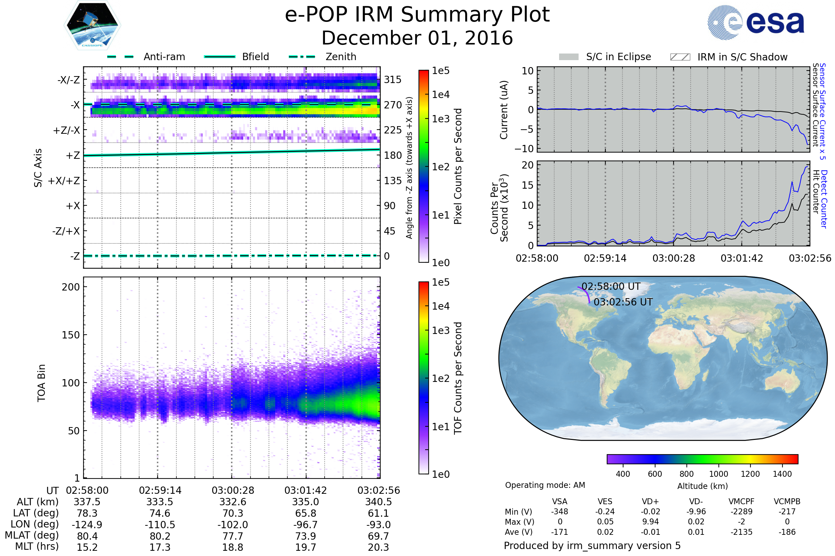This screenshot has width=835, height=556.
Task: Click the VMCPF voltage column header
Action: (741, 501)
